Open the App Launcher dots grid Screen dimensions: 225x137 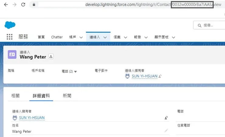9,37
